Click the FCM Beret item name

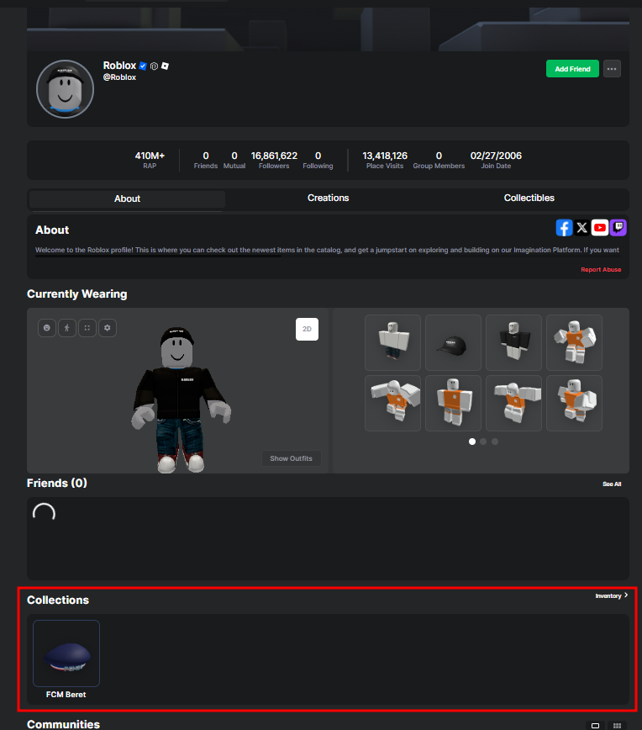[66, 695]
